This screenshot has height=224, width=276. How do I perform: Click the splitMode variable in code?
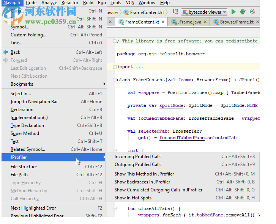pyautogui.click(x=171, y=105)
